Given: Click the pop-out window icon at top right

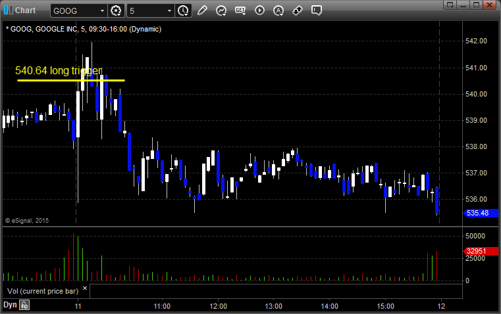Looking at the screenshot, I should pos(450,5).
